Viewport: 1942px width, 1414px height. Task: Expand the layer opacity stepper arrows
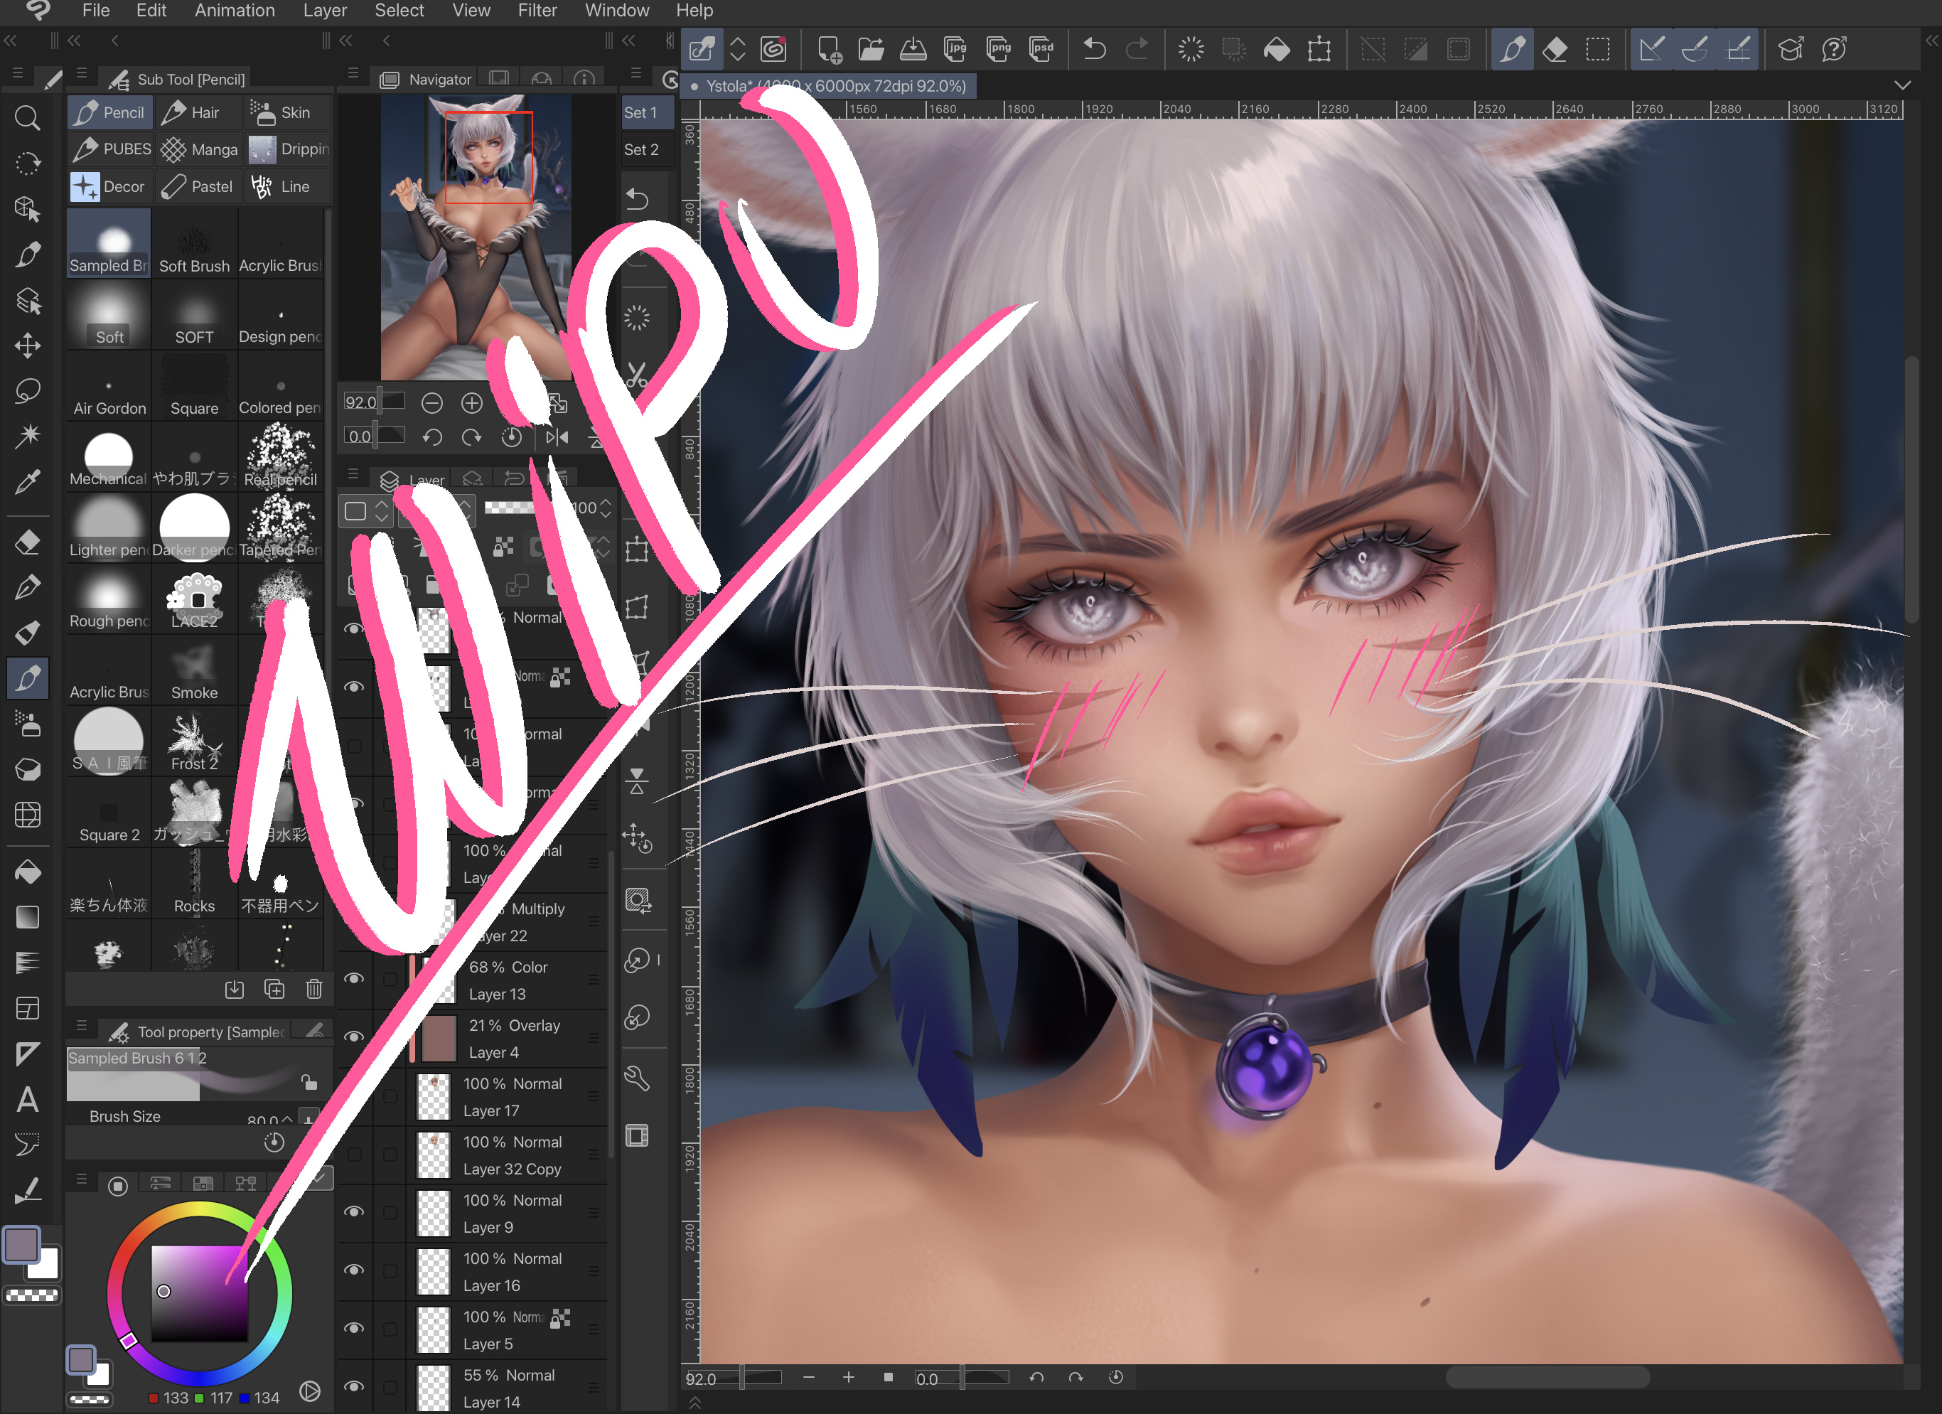(x=606, y=509)
